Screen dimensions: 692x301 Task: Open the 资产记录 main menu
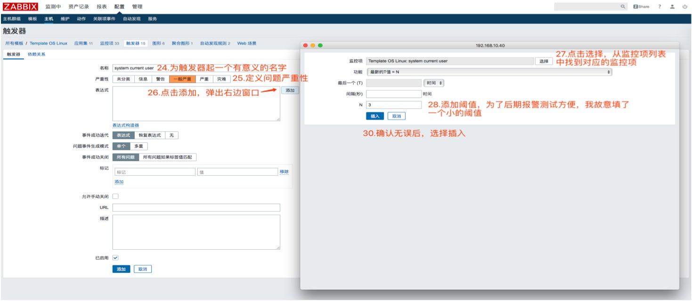point(78,7)
